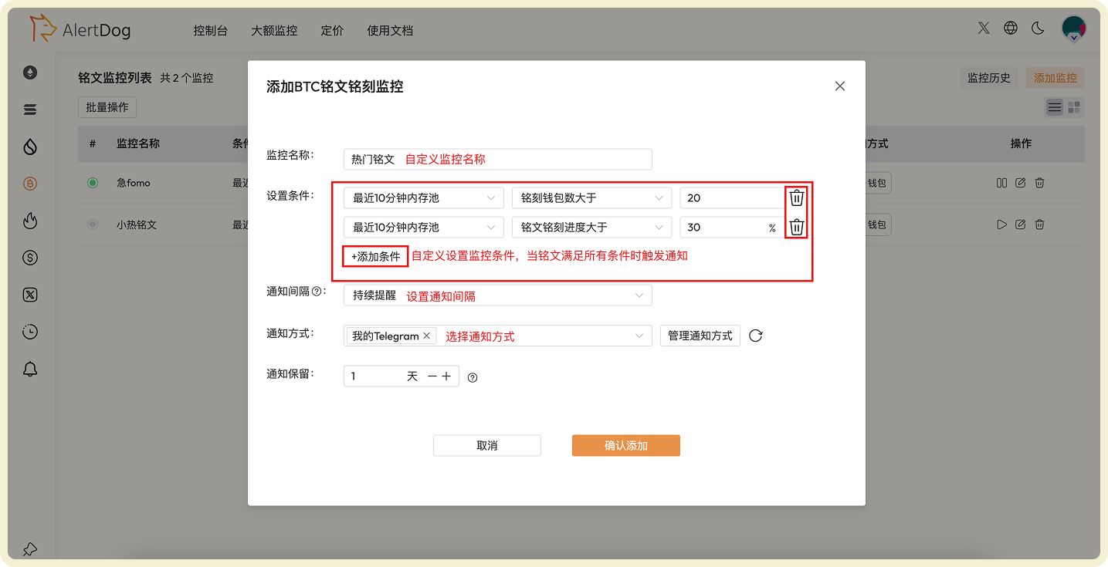Open the bell notifications sidebar icon
Screen dimensions: 1108x567
click(x=29, y=369)
